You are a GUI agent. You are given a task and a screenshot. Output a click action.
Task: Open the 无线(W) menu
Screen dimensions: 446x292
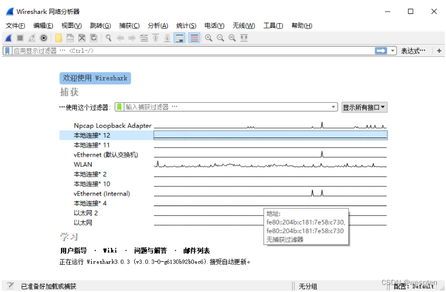(x=244, y=26)
